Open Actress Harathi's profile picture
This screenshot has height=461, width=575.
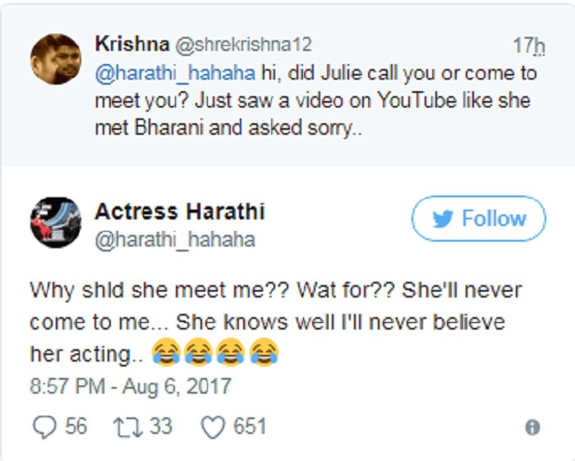(x=55, y=221)
